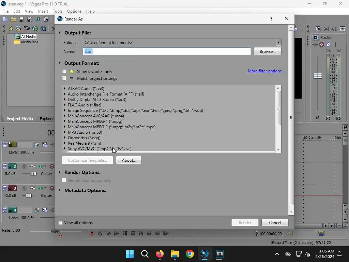349x262 pixels.
Task: Click the New Project icon in toolbar
Action: [x=5, y=19]
